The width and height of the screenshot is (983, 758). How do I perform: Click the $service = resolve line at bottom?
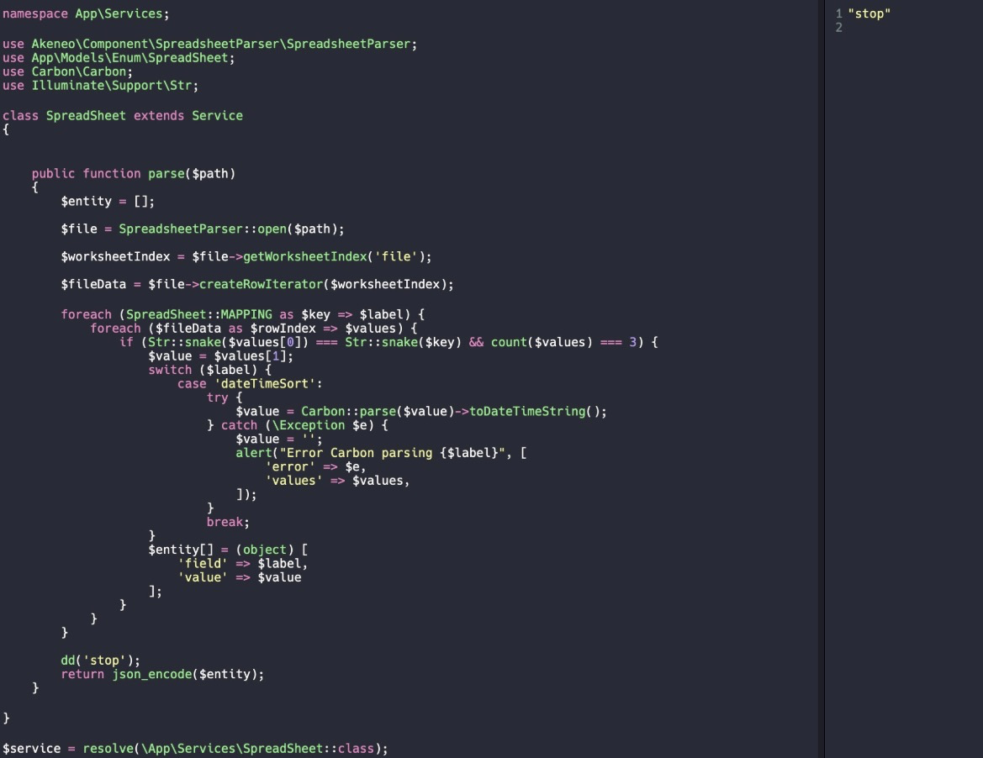(x=195, y=748)
